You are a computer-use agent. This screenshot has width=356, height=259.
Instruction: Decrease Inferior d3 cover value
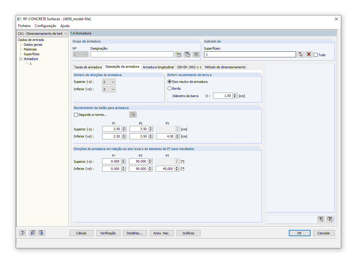tap(177, 138)
